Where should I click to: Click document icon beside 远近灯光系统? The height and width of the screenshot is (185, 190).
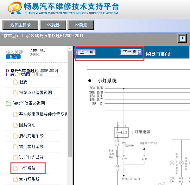16,158
